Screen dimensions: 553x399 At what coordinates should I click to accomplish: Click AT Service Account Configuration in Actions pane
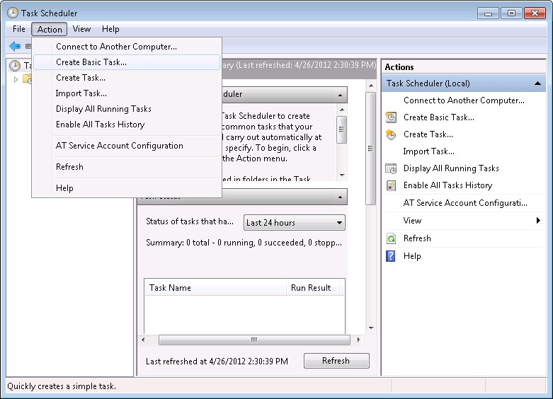[x=465, y=203]
